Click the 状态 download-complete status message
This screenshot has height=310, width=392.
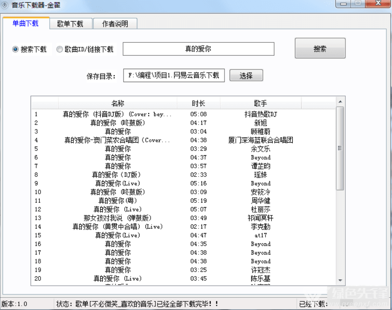[137, 304]
